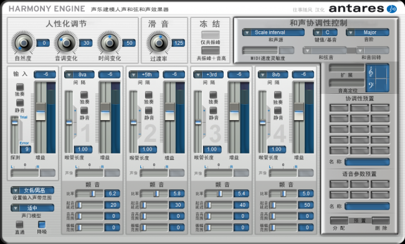Image resolution: width=405 pixels, height=244 pixels.
Task: Solo voice 1 with 独奏 button
Action: pyautogui.click(x=84, y=95)
